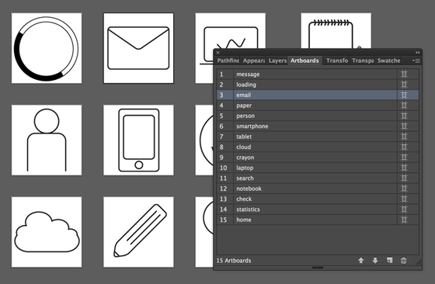Screen dimensions: 435x284
Task: Click the artboard options icon for loading
Action: point(404,85)
